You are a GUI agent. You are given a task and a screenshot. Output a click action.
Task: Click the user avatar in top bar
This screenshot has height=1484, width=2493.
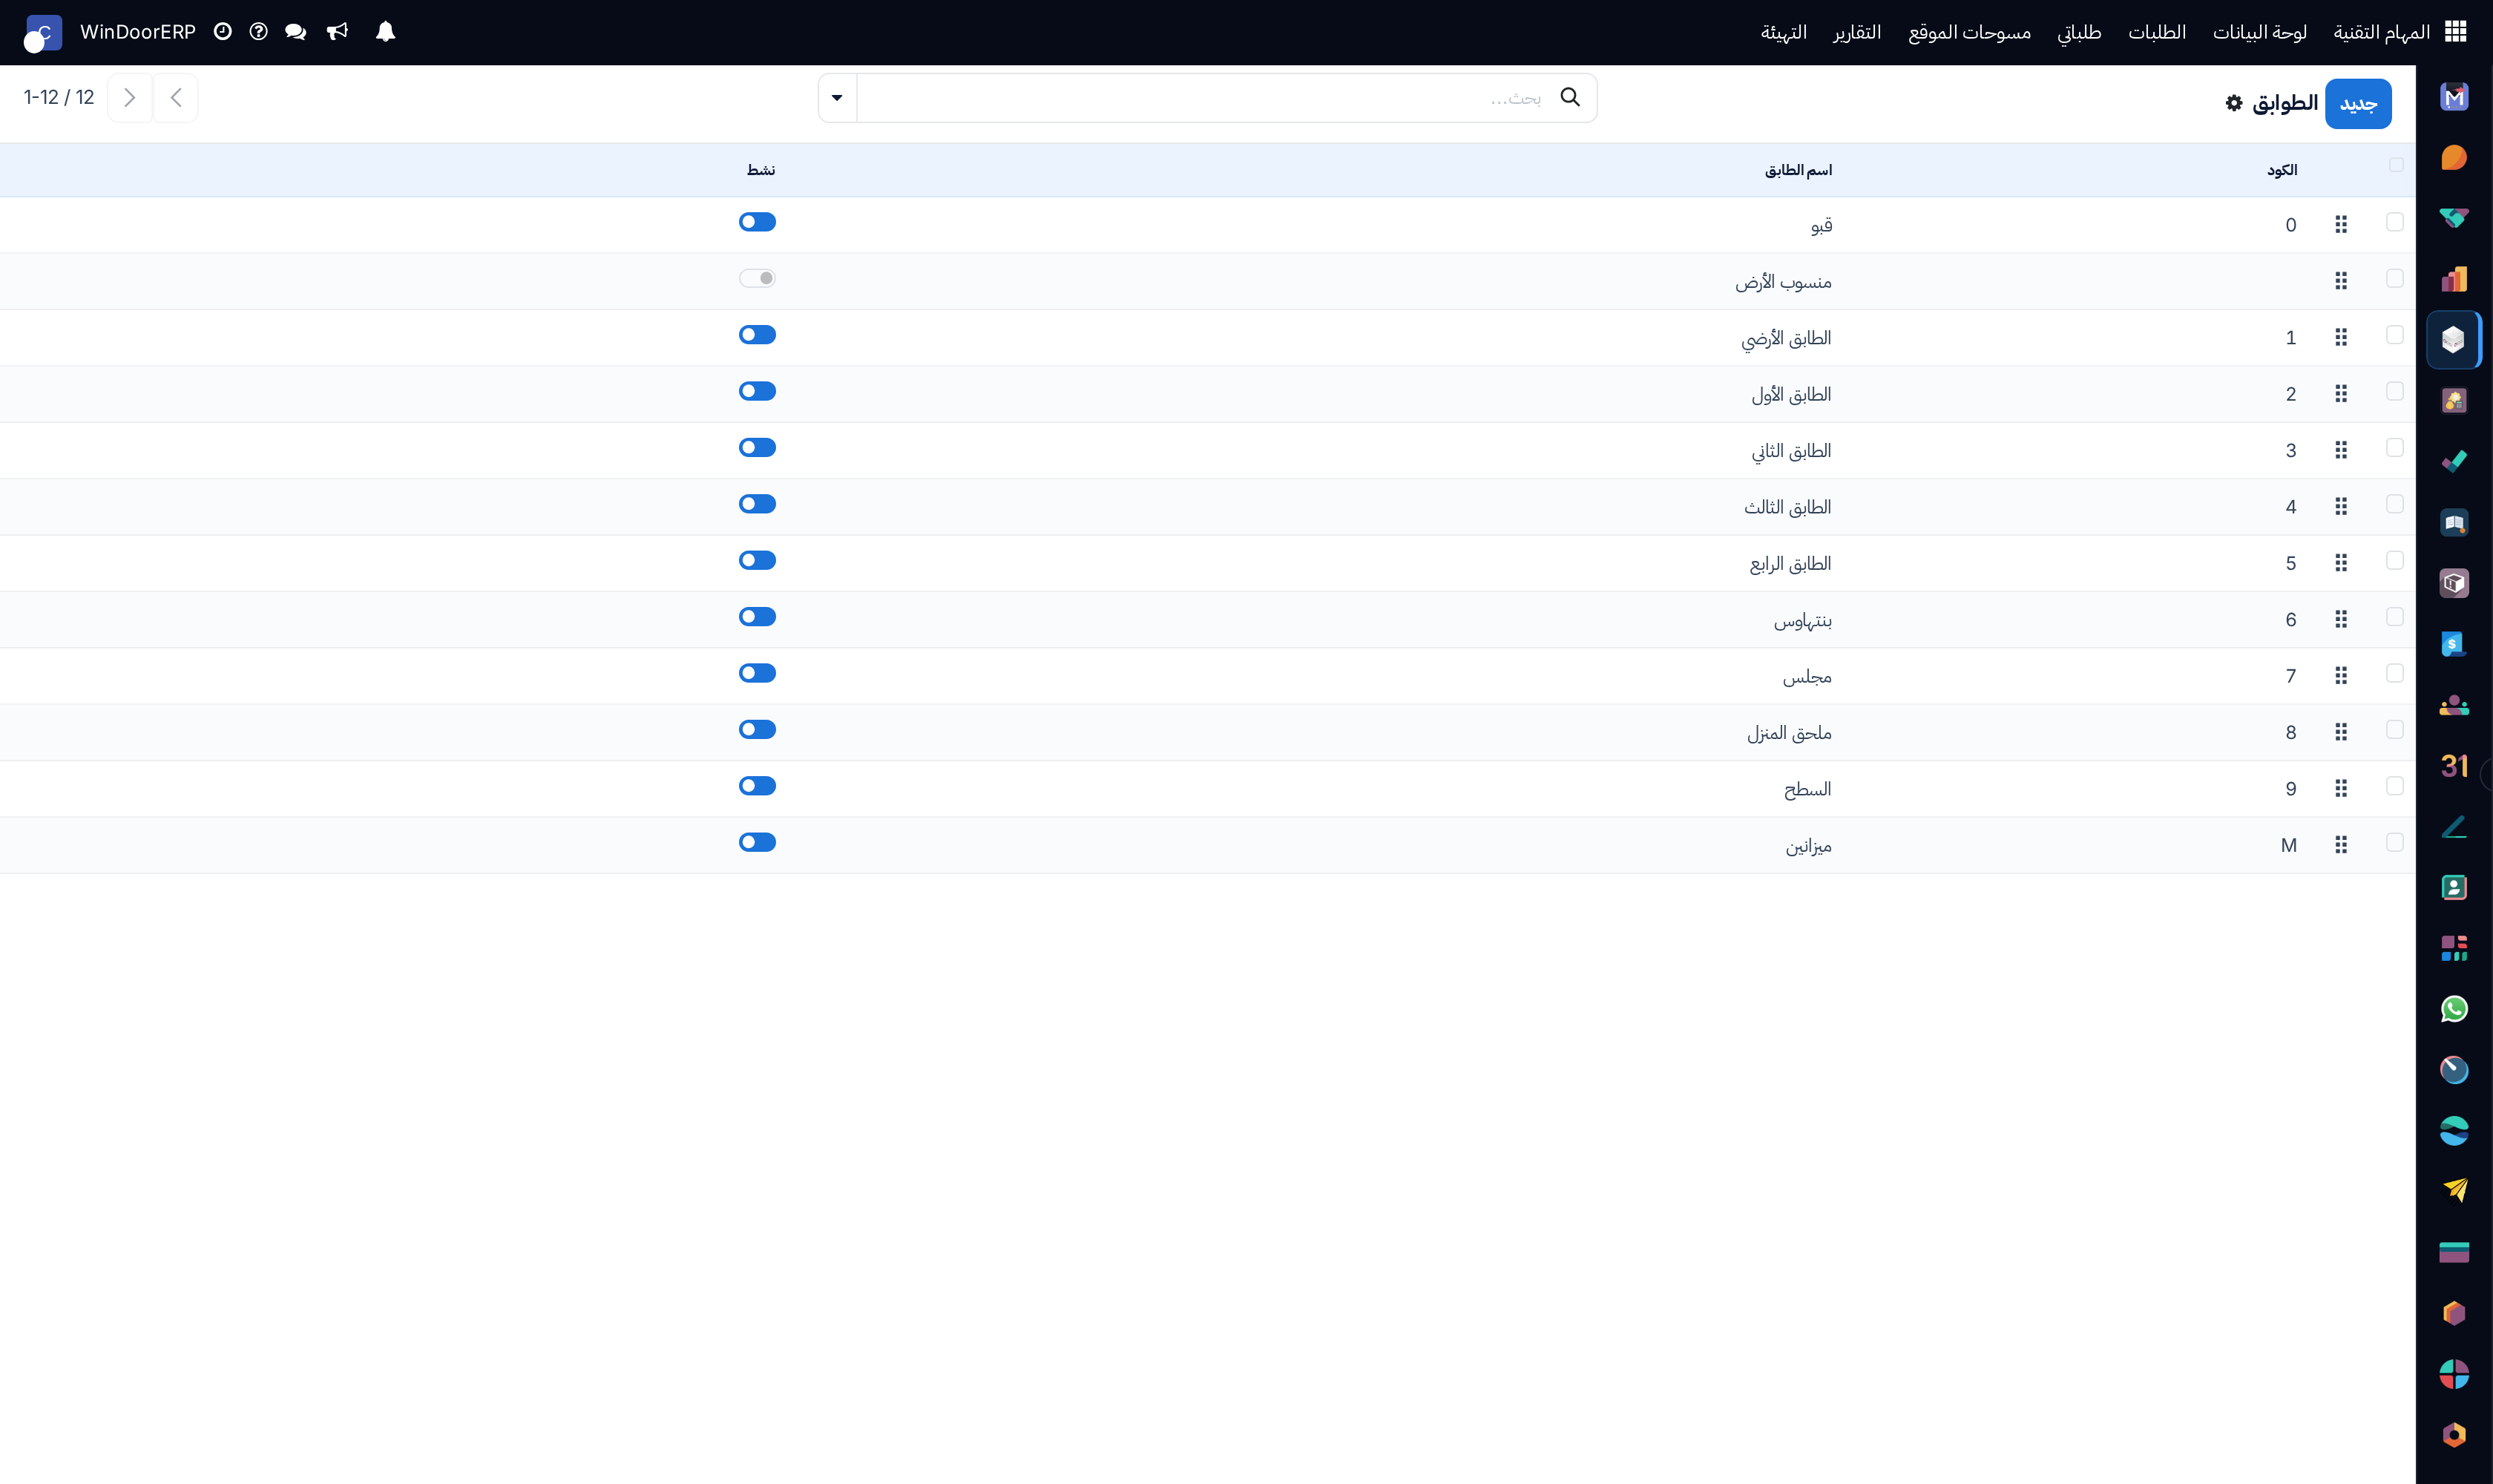[x=42, y=33]
